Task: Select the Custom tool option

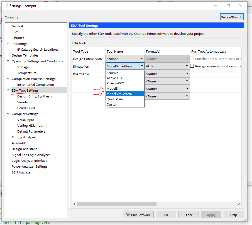Action: [112, 104]
